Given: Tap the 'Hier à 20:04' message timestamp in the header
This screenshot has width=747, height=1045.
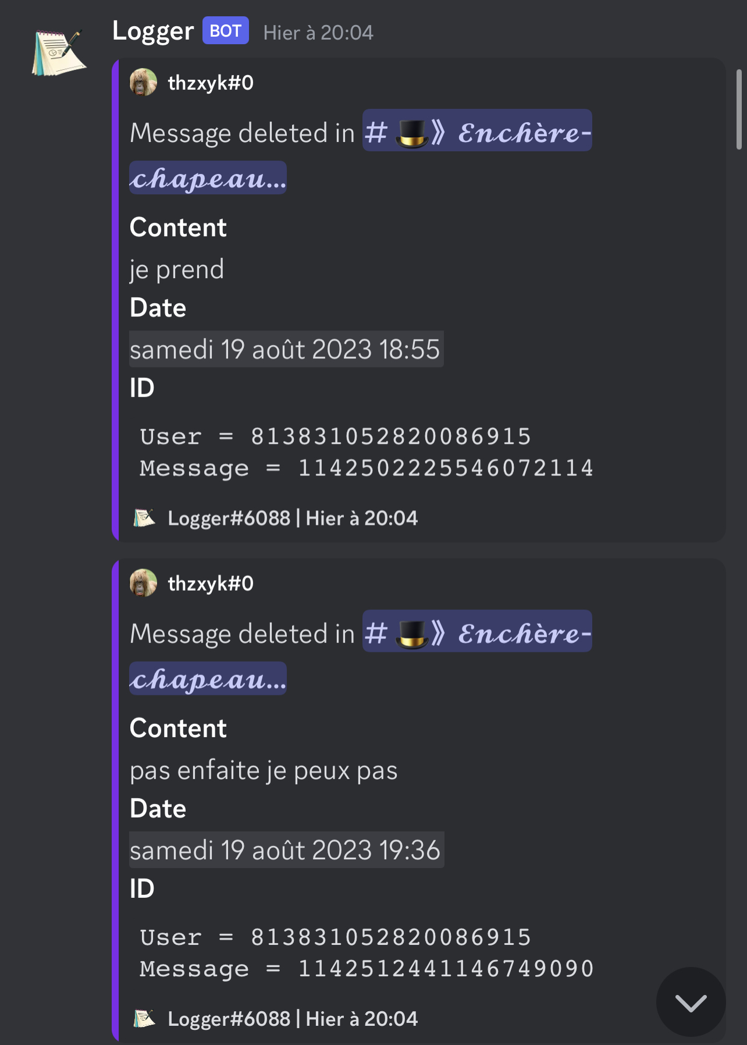Looking at the screenshot, I should point(318,33).
